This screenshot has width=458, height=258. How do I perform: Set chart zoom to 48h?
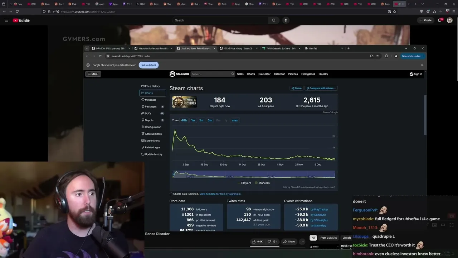pos(184,120)
